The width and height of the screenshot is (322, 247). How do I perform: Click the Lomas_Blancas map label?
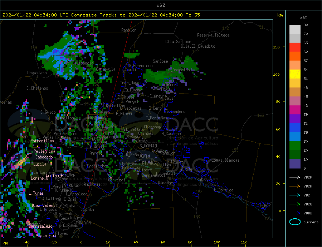[x=225, y=160]
